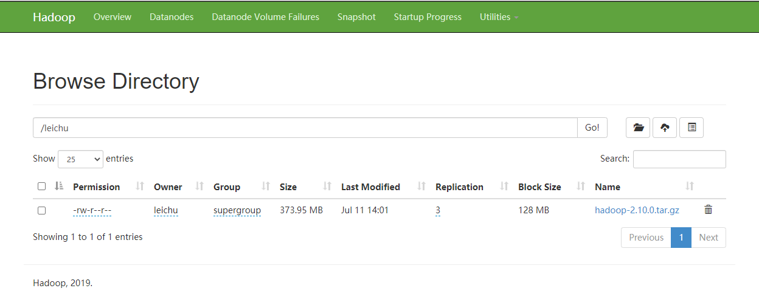This screenshot has width=759, height=305.
Task: Open the Show entries count dropdown
Action: click(80, 159)
